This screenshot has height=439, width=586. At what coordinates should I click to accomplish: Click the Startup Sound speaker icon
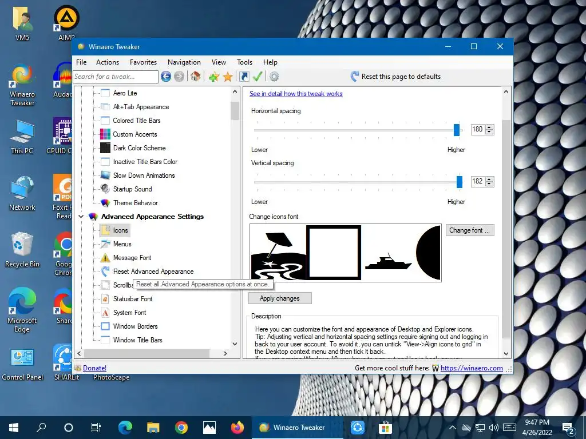tap(105, 189)
